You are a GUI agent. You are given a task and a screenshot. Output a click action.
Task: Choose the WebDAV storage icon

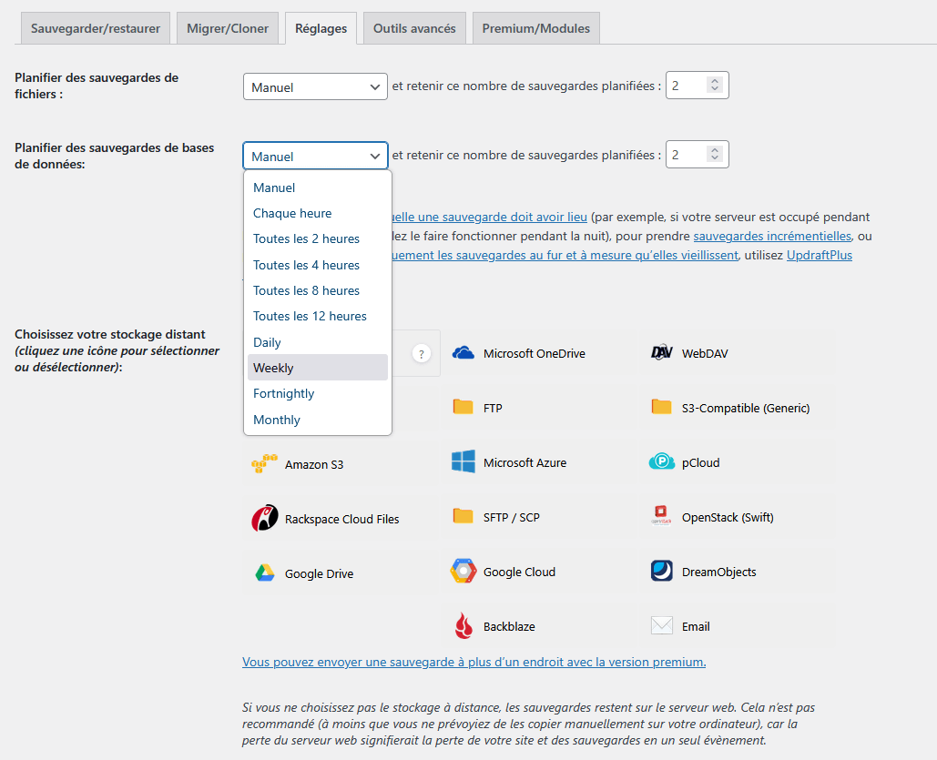[662, 353]
